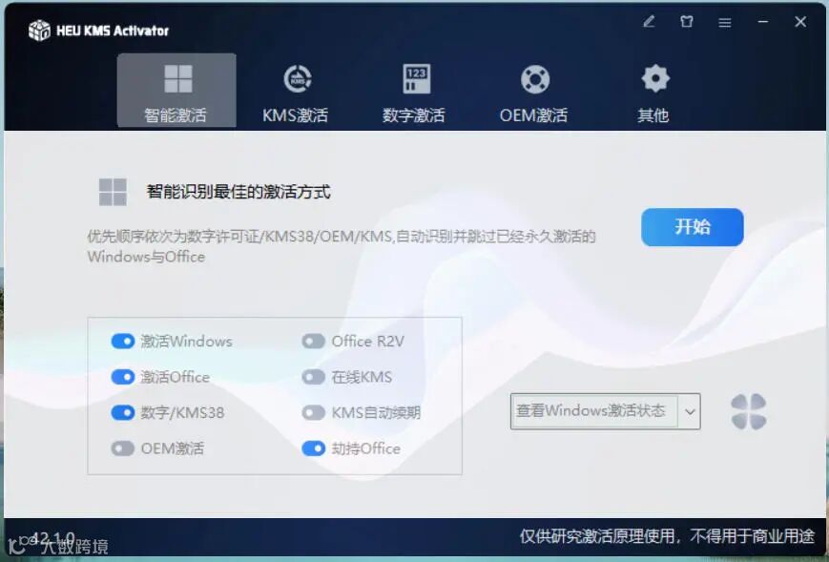829x562 pixels.
Task: Select the OEM激活 lifebuoy icon
Action: (534, 79)
